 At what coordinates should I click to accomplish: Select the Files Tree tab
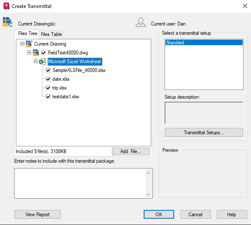coord(28,34)
